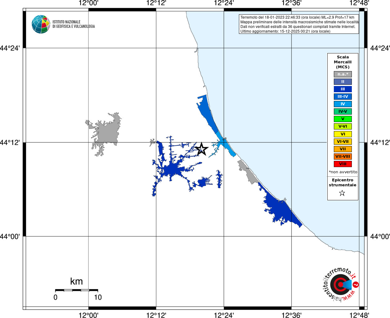Click the left 44°12' latitude label

[10, 143]
